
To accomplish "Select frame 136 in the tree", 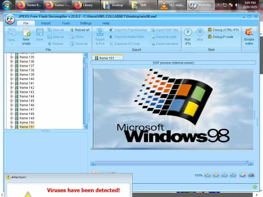I will (x=27, y=62).
